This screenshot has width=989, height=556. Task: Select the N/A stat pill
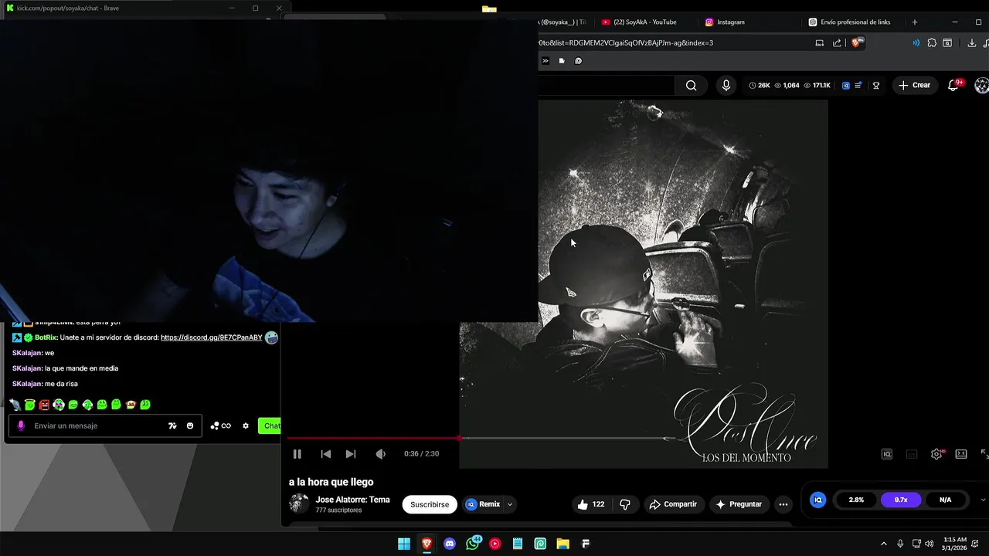(x=945, y=500)
